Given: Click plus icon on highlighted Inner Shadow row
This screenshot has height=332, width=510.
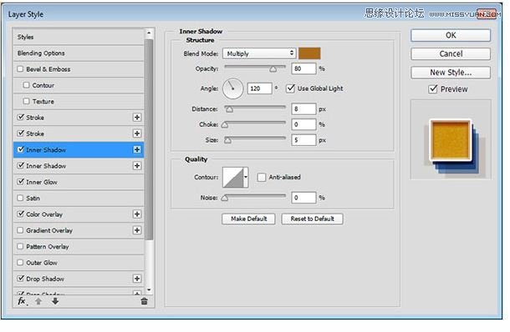Looking at the screenshot, I should 137,149.
